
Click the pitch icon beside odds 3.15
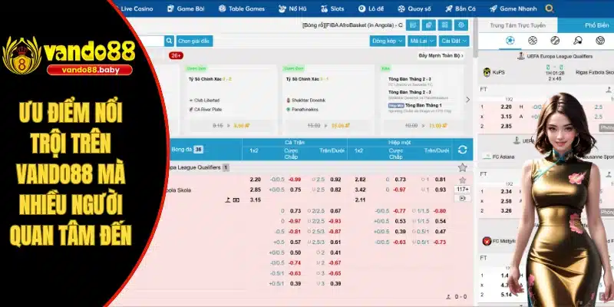click(227, 200)
